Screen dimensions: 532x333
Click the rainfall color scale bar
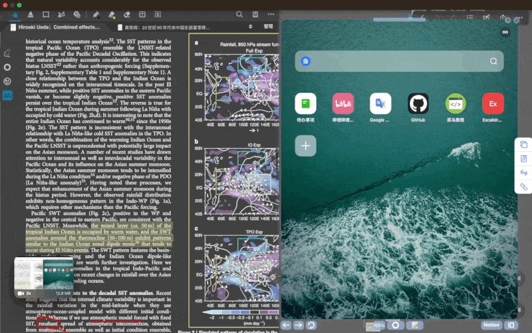241,312
